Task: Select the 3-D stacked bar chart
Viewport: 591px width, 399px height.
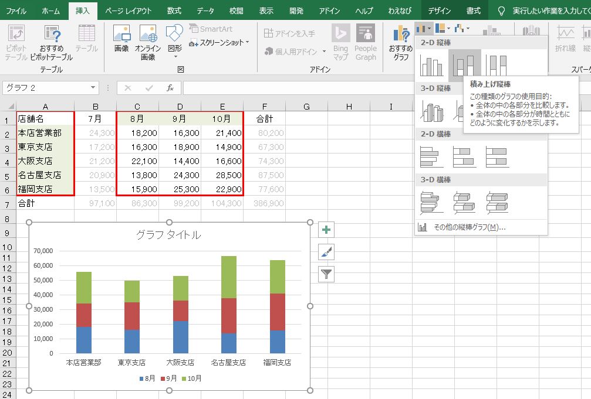Action: pos(464,203)
